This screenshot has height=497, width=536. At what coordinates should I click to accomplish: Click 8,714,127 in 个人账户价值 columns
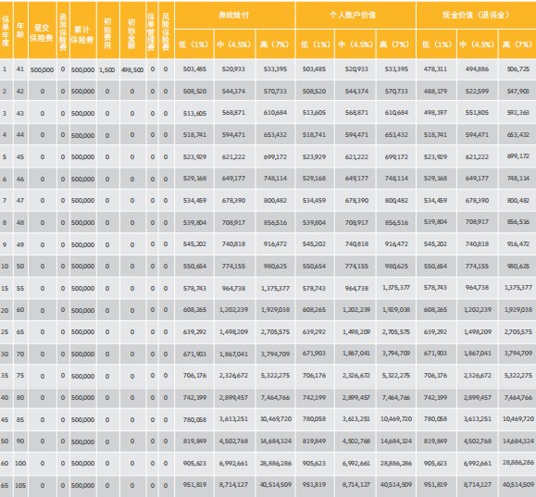coord(356,485)
